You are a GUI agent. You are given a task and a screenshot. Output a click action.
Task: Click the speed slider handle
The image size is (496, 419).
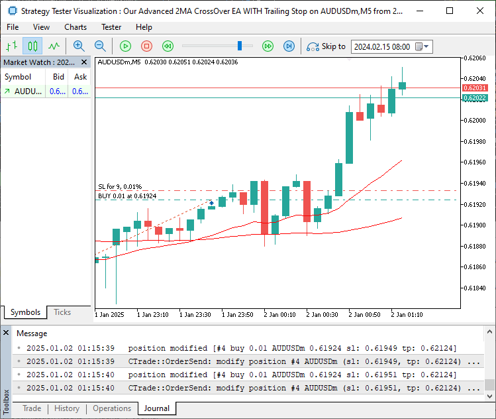point(240,46)
